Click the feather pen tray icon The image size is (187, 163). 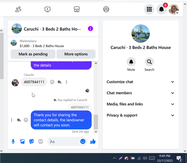click(x=120, y=158)
